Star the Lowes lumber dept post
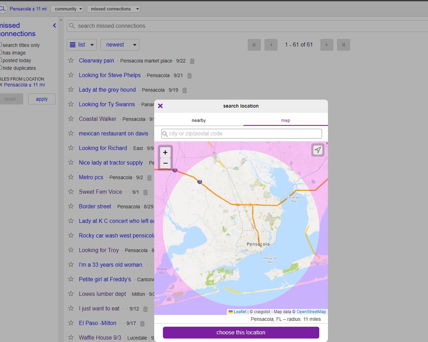 pyautogui.click(x=71, y=294)
